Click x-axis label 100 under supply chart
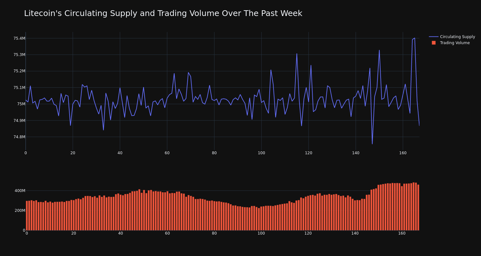The image size is (481, 256). click(261, 153)
